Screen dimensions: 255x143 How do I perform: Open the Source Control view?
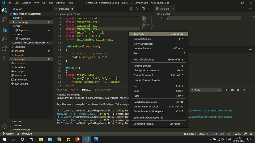[4, 29]
